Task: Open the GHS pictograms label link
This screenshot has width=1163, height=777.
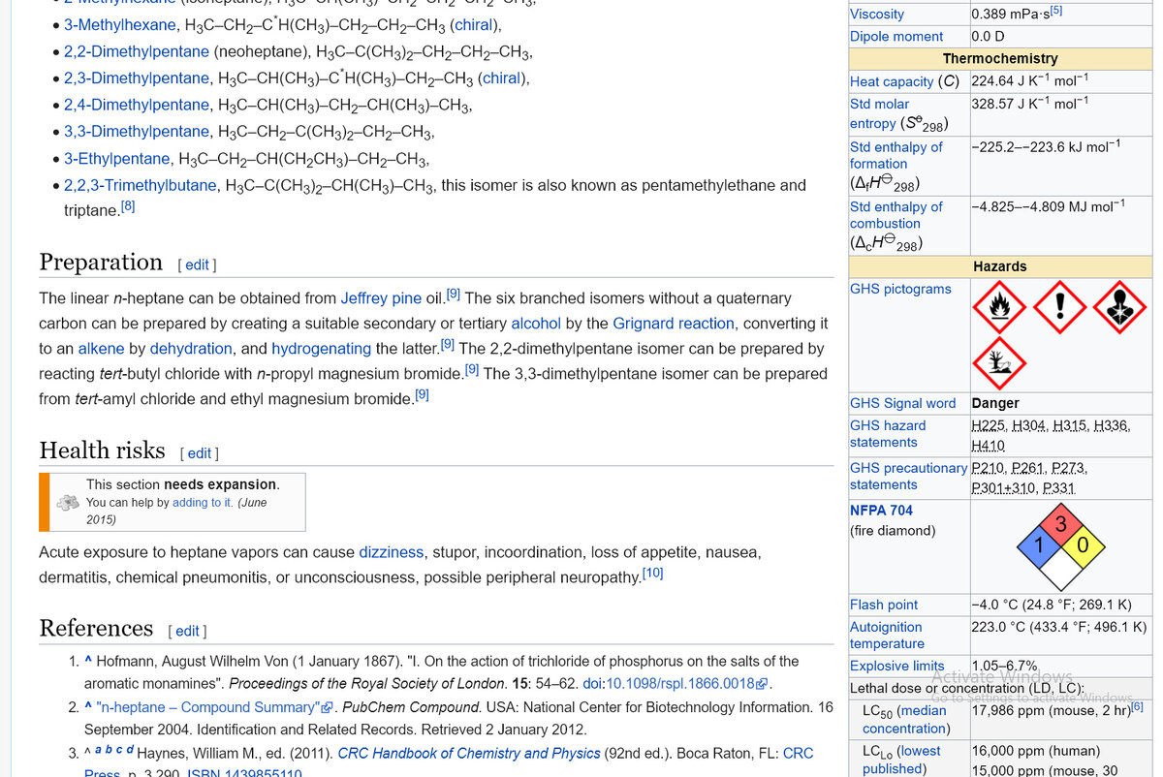Action: pyautogui.click(x=900, y=289)
